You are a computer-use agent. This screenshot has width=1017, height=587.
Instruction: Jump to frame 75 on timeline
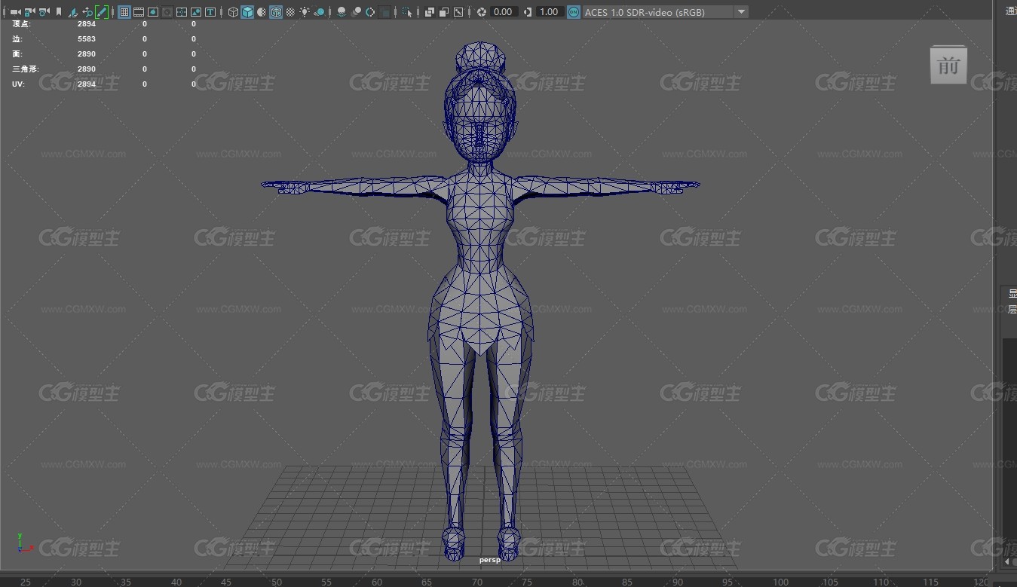pyautogui.click(x=527, y=582)
